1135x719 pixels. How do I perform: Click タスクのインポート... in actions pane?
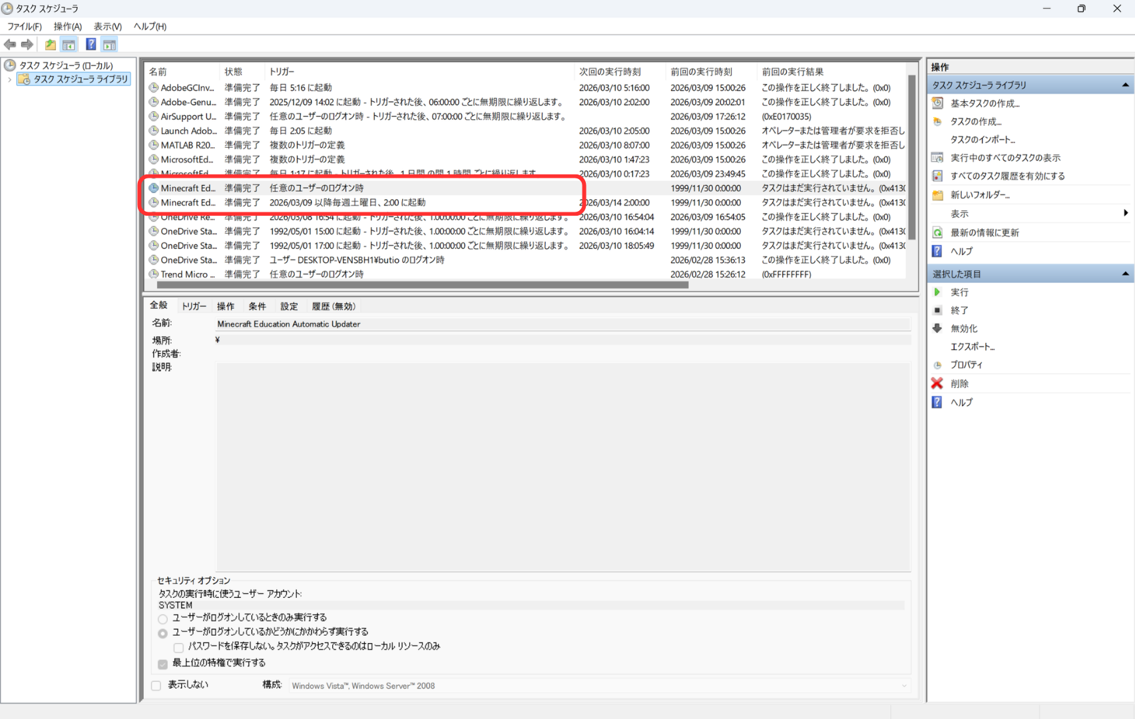click(x=982, y=140)
